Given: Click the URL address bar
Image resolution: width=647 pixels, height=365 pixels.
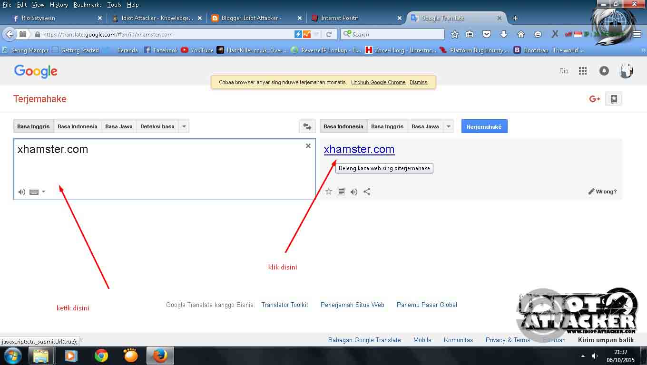Looking at the screenshot, I should [167, 34].
